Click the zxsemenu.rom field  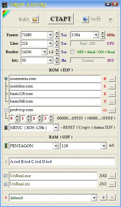click(55, 79)
